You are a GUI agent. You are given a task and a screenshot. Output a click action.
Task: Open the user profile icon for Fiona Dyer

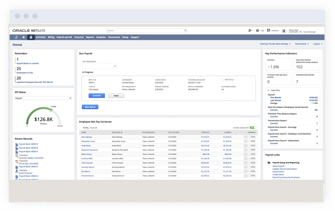point(283,30)
